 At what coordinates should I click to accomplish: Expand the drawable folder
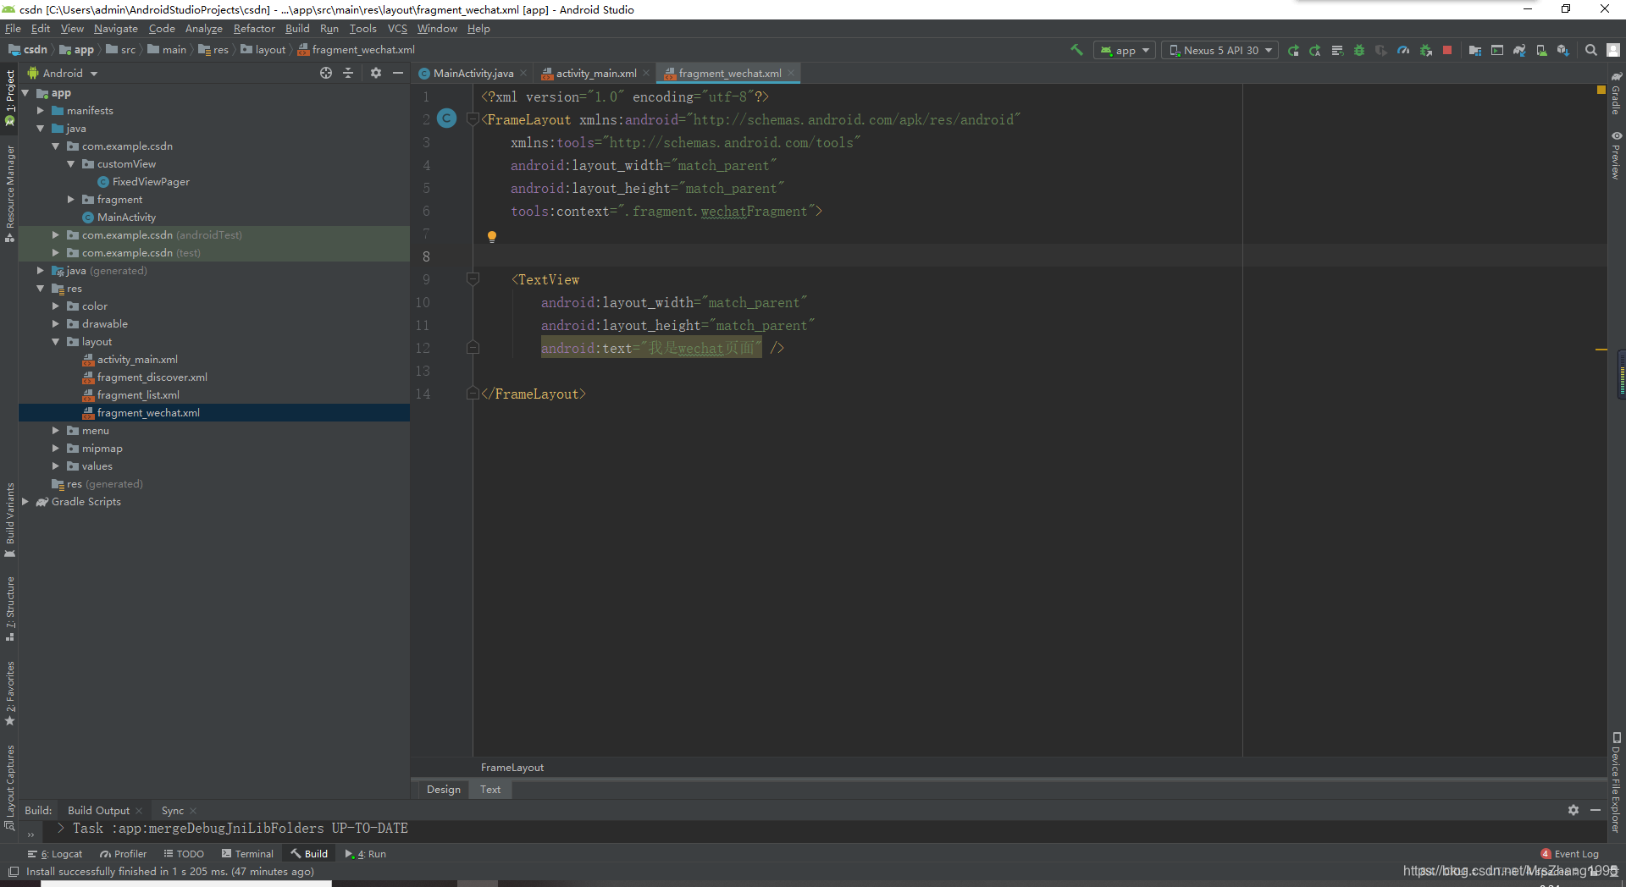click(56, 324)
